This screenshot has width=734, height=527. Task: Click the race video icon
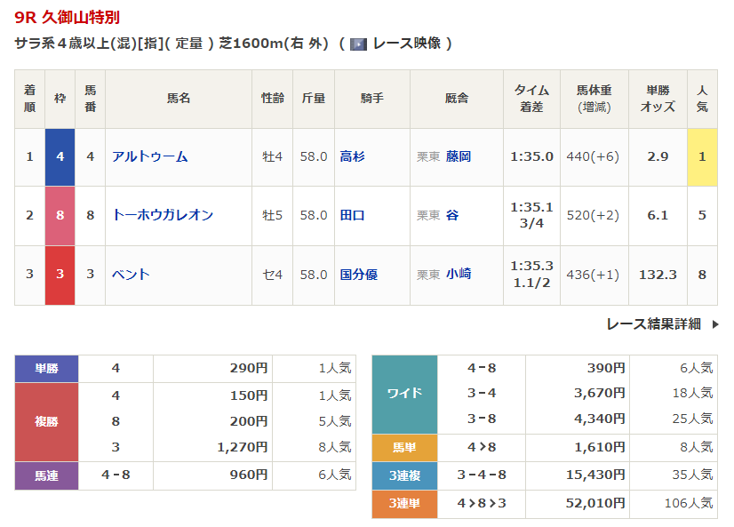(x=358, y=44)
